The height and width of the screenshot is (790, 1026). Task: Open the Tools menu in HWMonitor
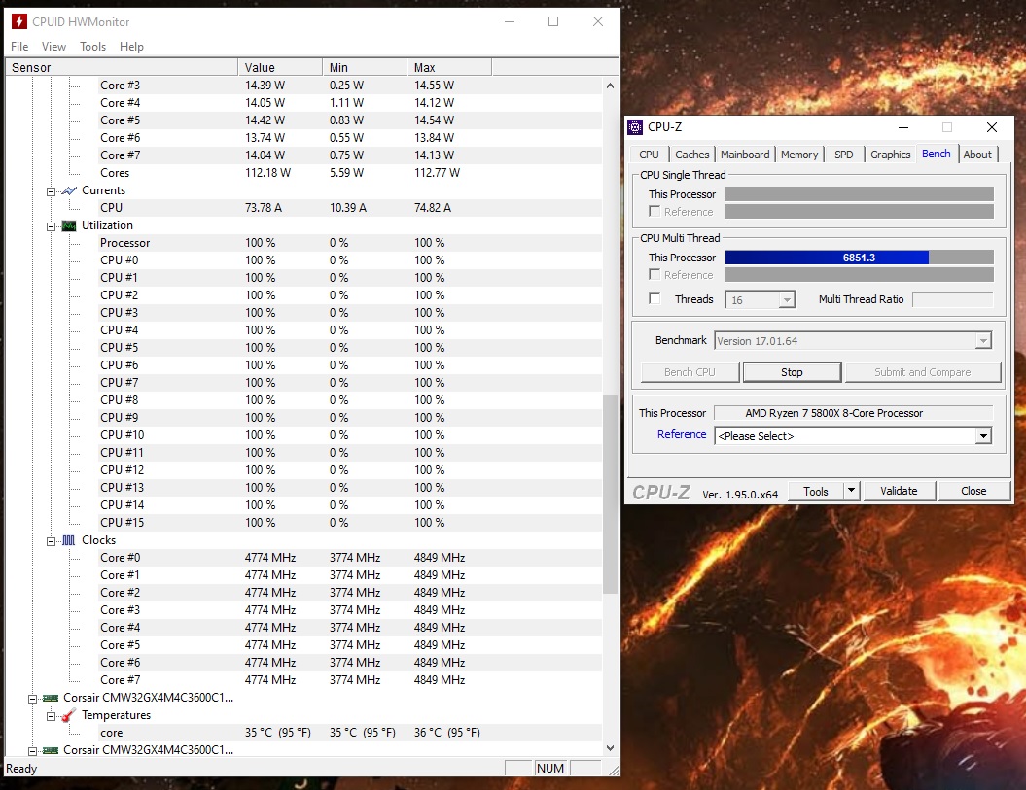[92, 47]
